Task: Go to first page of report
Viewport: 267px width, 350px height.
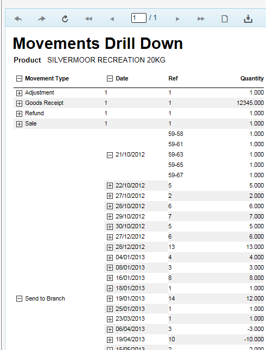Action: [88, 18]
